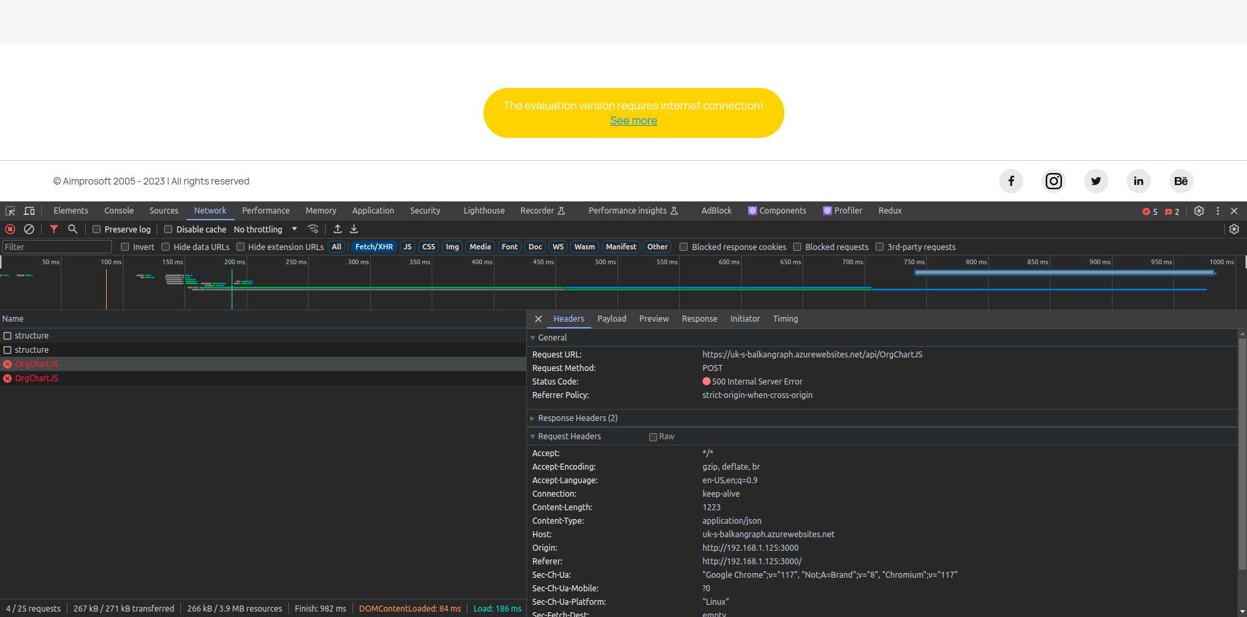1247x617 pixels.
Task: Stop recording the network log
Action: 10,229
